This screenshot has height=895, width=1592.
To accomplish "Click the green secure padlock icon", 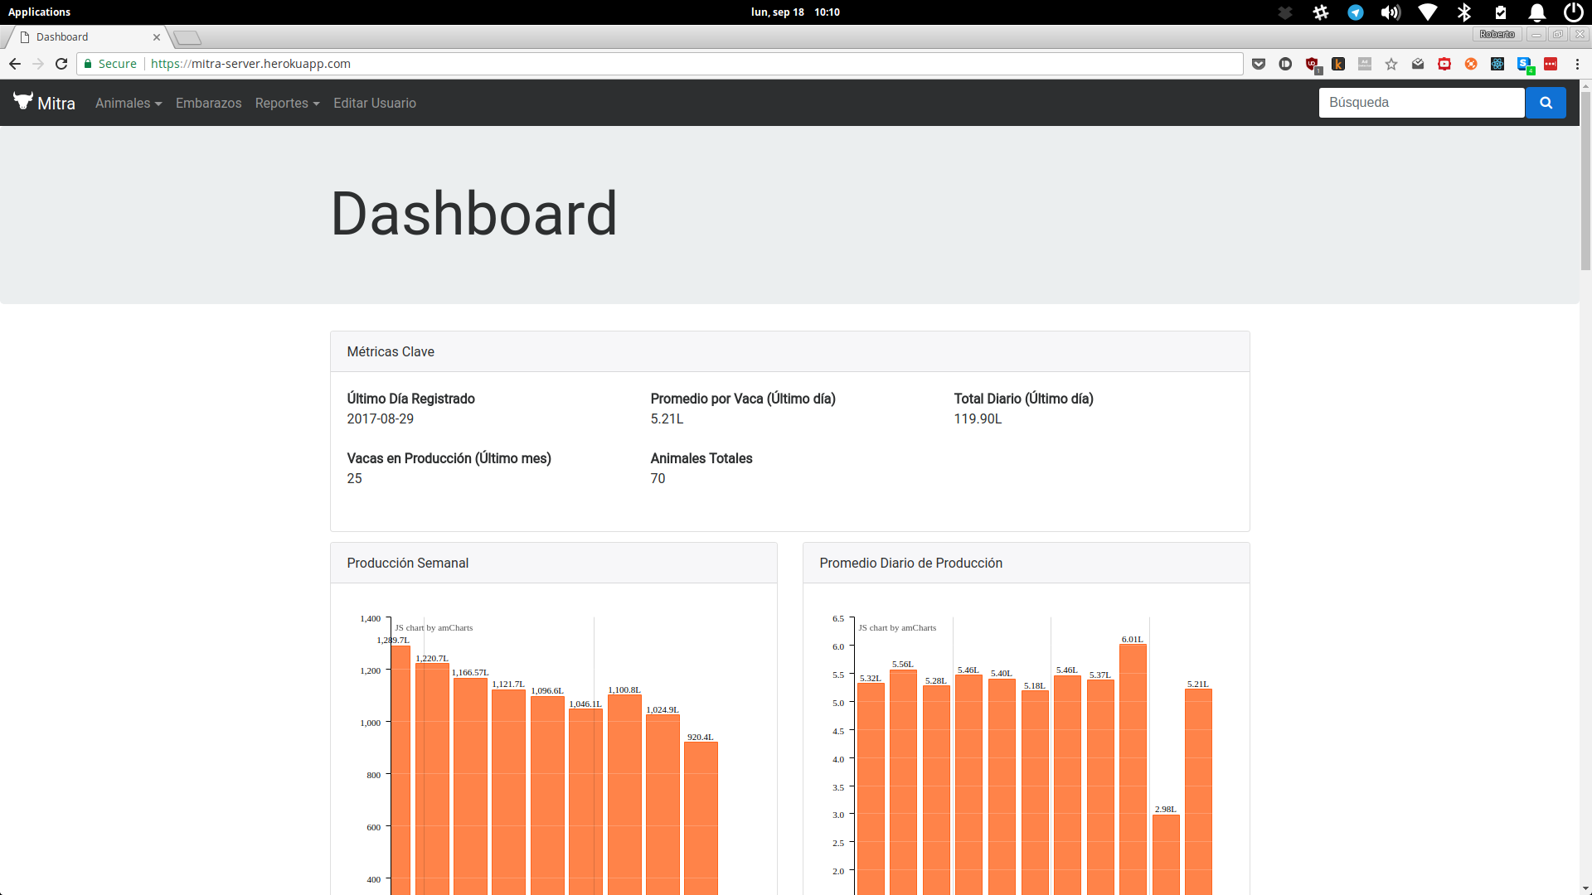I will (x=88, y=64).
